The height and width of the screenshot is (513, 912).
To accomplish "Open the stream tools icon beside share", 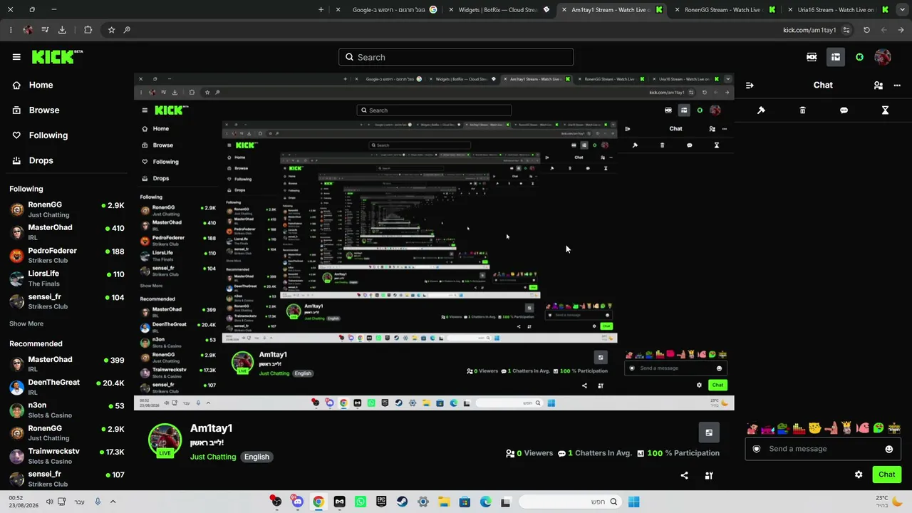I will (709, 475).
